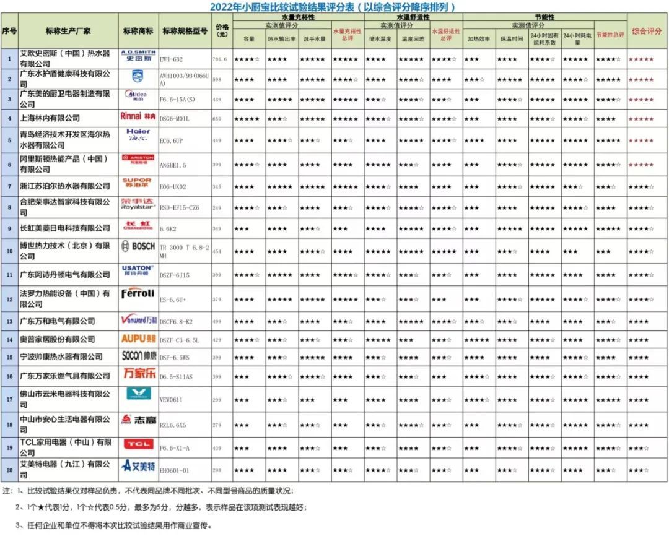Click the 水量充裕性总评 red header
Image resolution: width=669 pixels, height=544 pixels.
(x=348, y=35)
